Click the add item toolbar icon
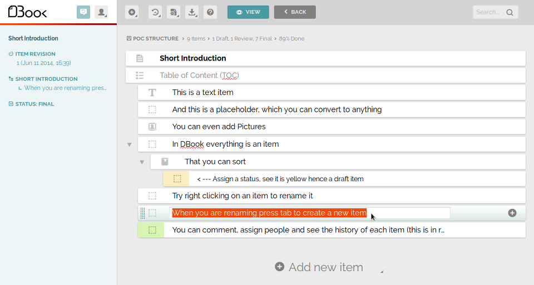This screenshot has width=534, height=285. [132, 12]
